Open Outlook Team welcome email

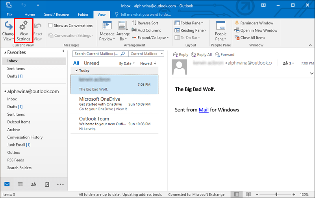114,124
